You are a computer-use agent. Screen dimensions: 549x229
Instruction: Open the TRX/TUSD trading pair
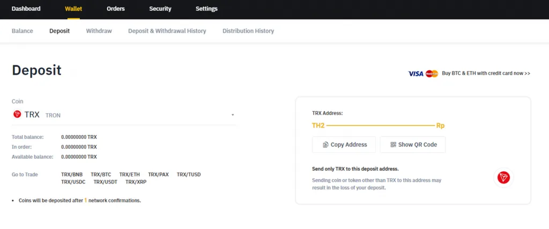pyautogui.click(x=189, y=174)
